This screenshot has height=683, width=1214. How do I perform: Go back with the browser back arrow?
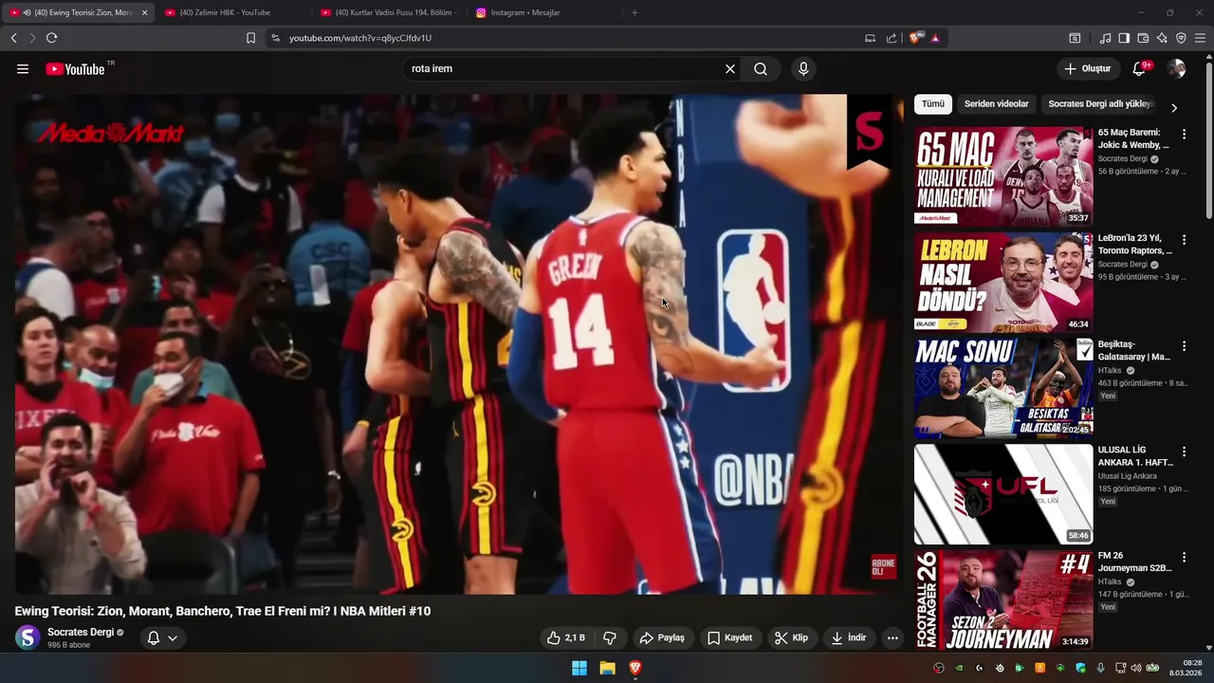click(x=13, y=38)
